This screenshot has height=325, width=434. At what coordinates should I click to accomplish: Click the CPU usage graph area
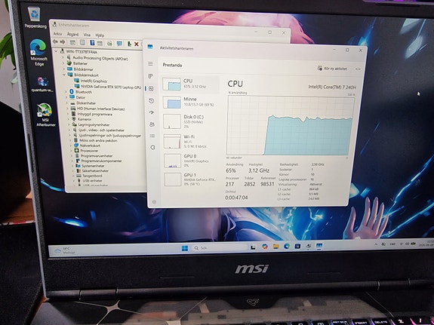coord(290,126)
